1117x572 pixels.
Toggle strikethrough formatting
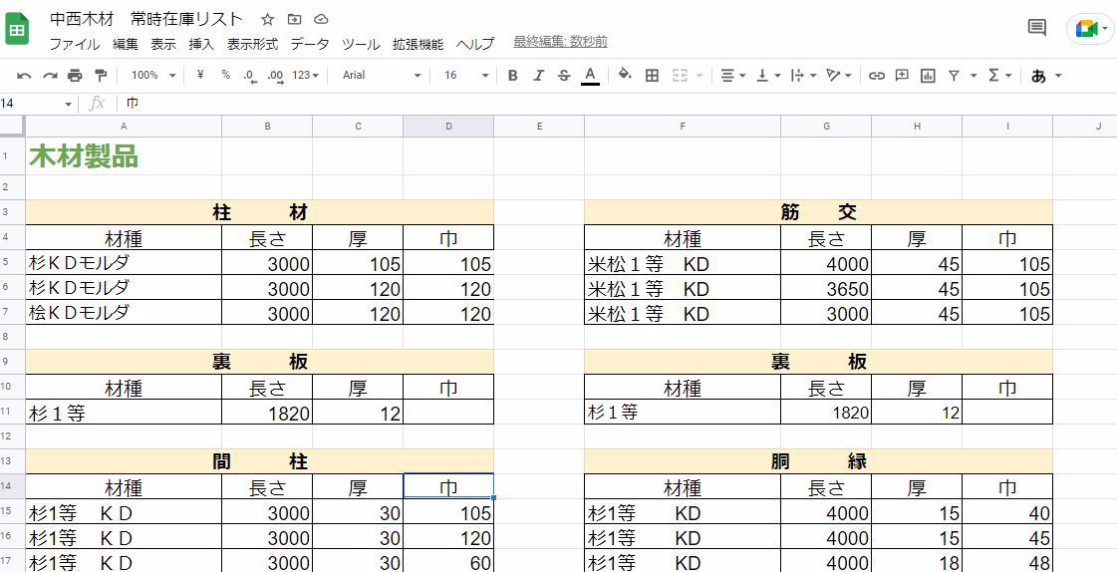pyautogui.click(x=564, y=76)
